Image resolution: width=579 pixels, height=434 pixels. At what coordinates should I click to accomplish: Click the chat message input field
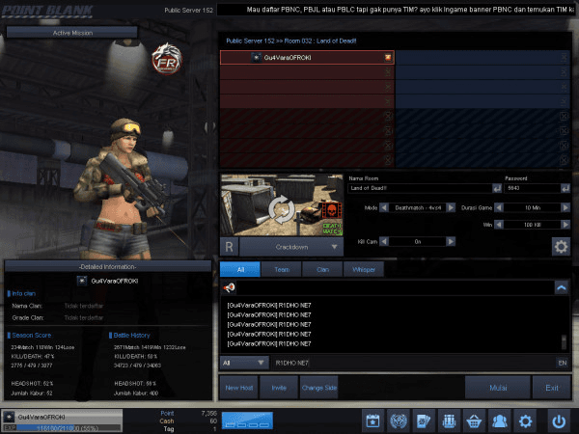[414, 363]
